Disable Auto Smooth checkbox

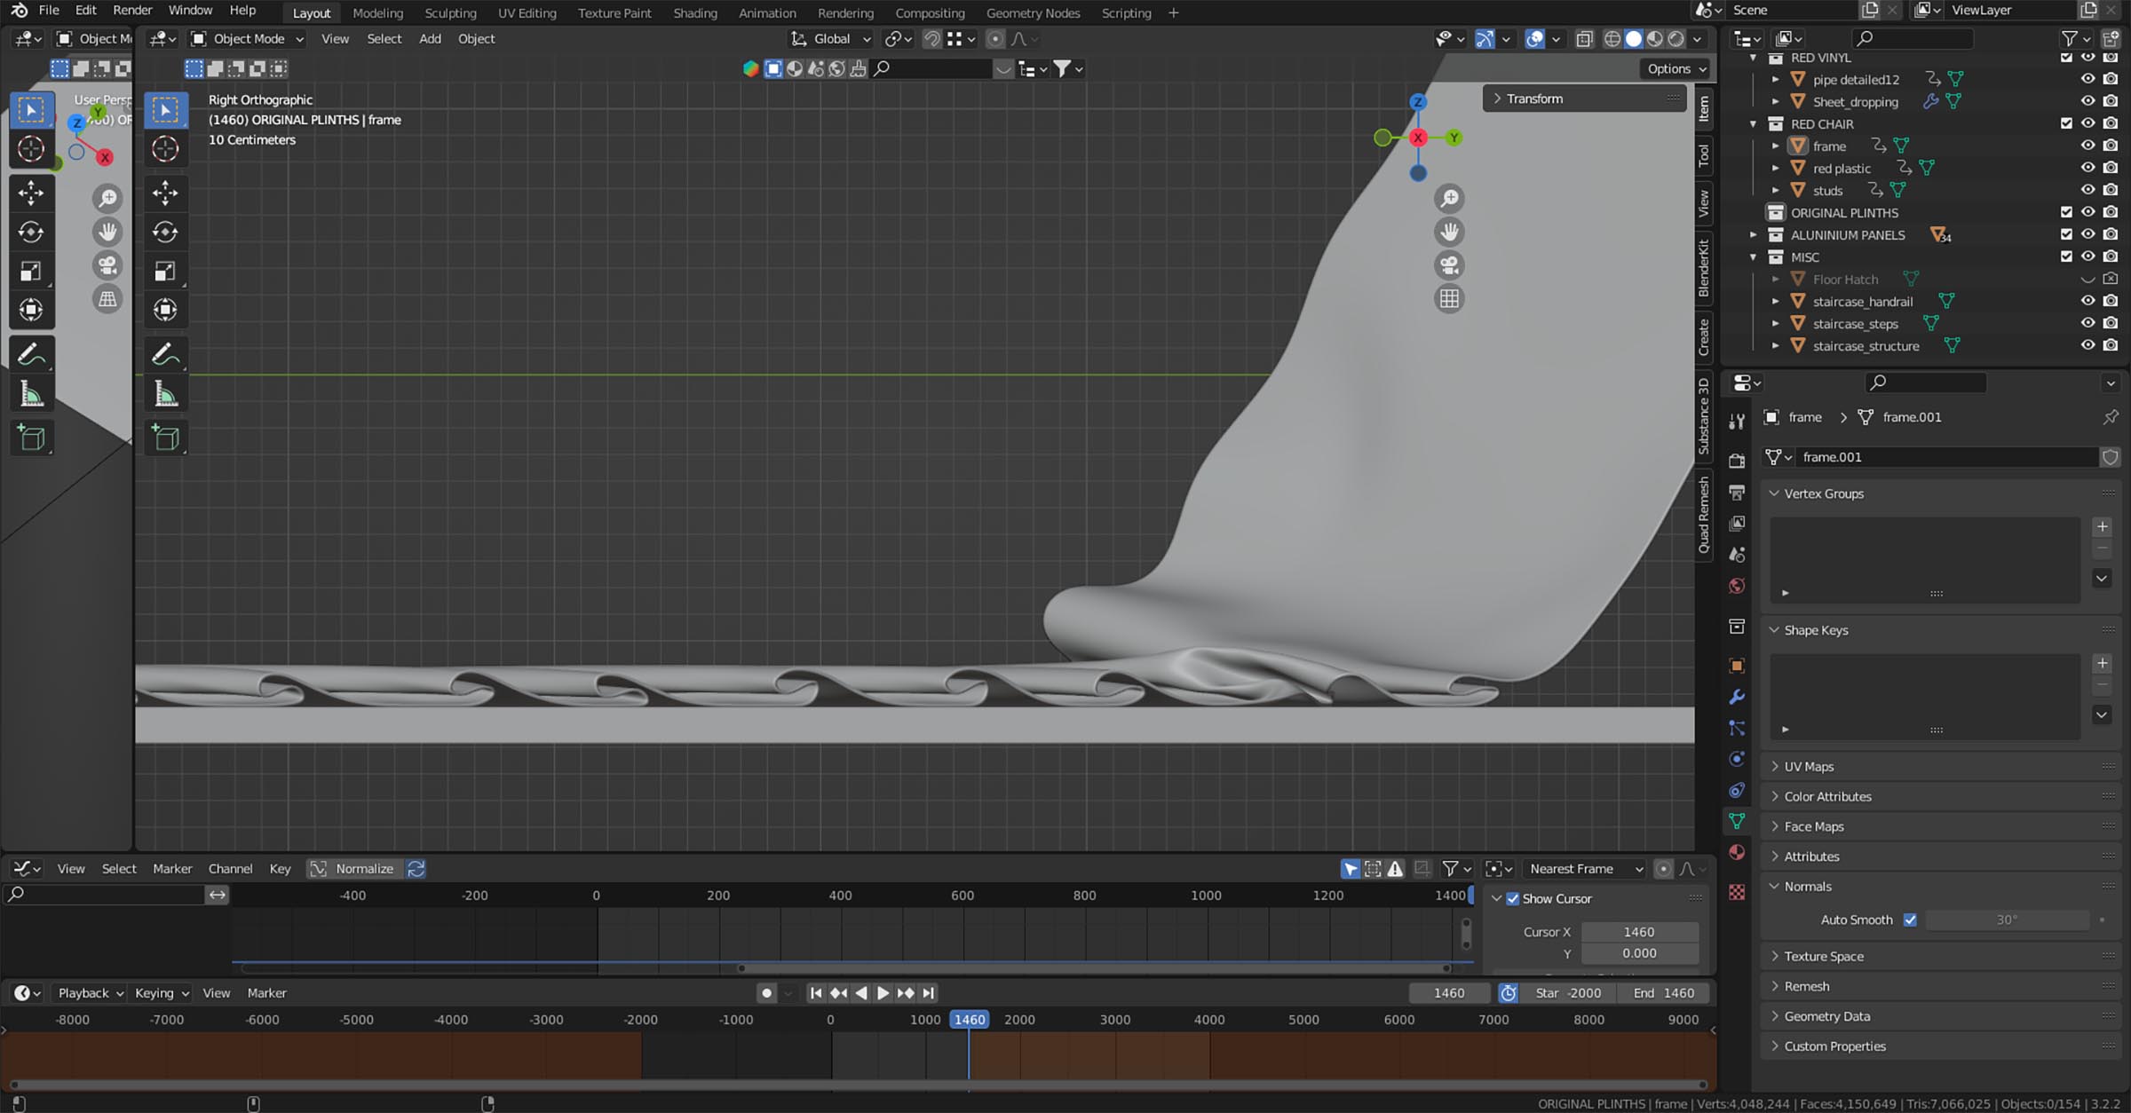[1910, 920]
